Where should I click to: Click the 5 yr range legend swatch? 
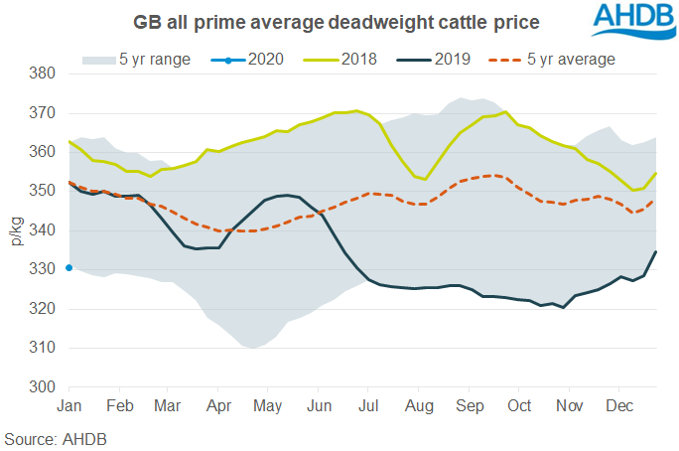click(x=100, y=60)
